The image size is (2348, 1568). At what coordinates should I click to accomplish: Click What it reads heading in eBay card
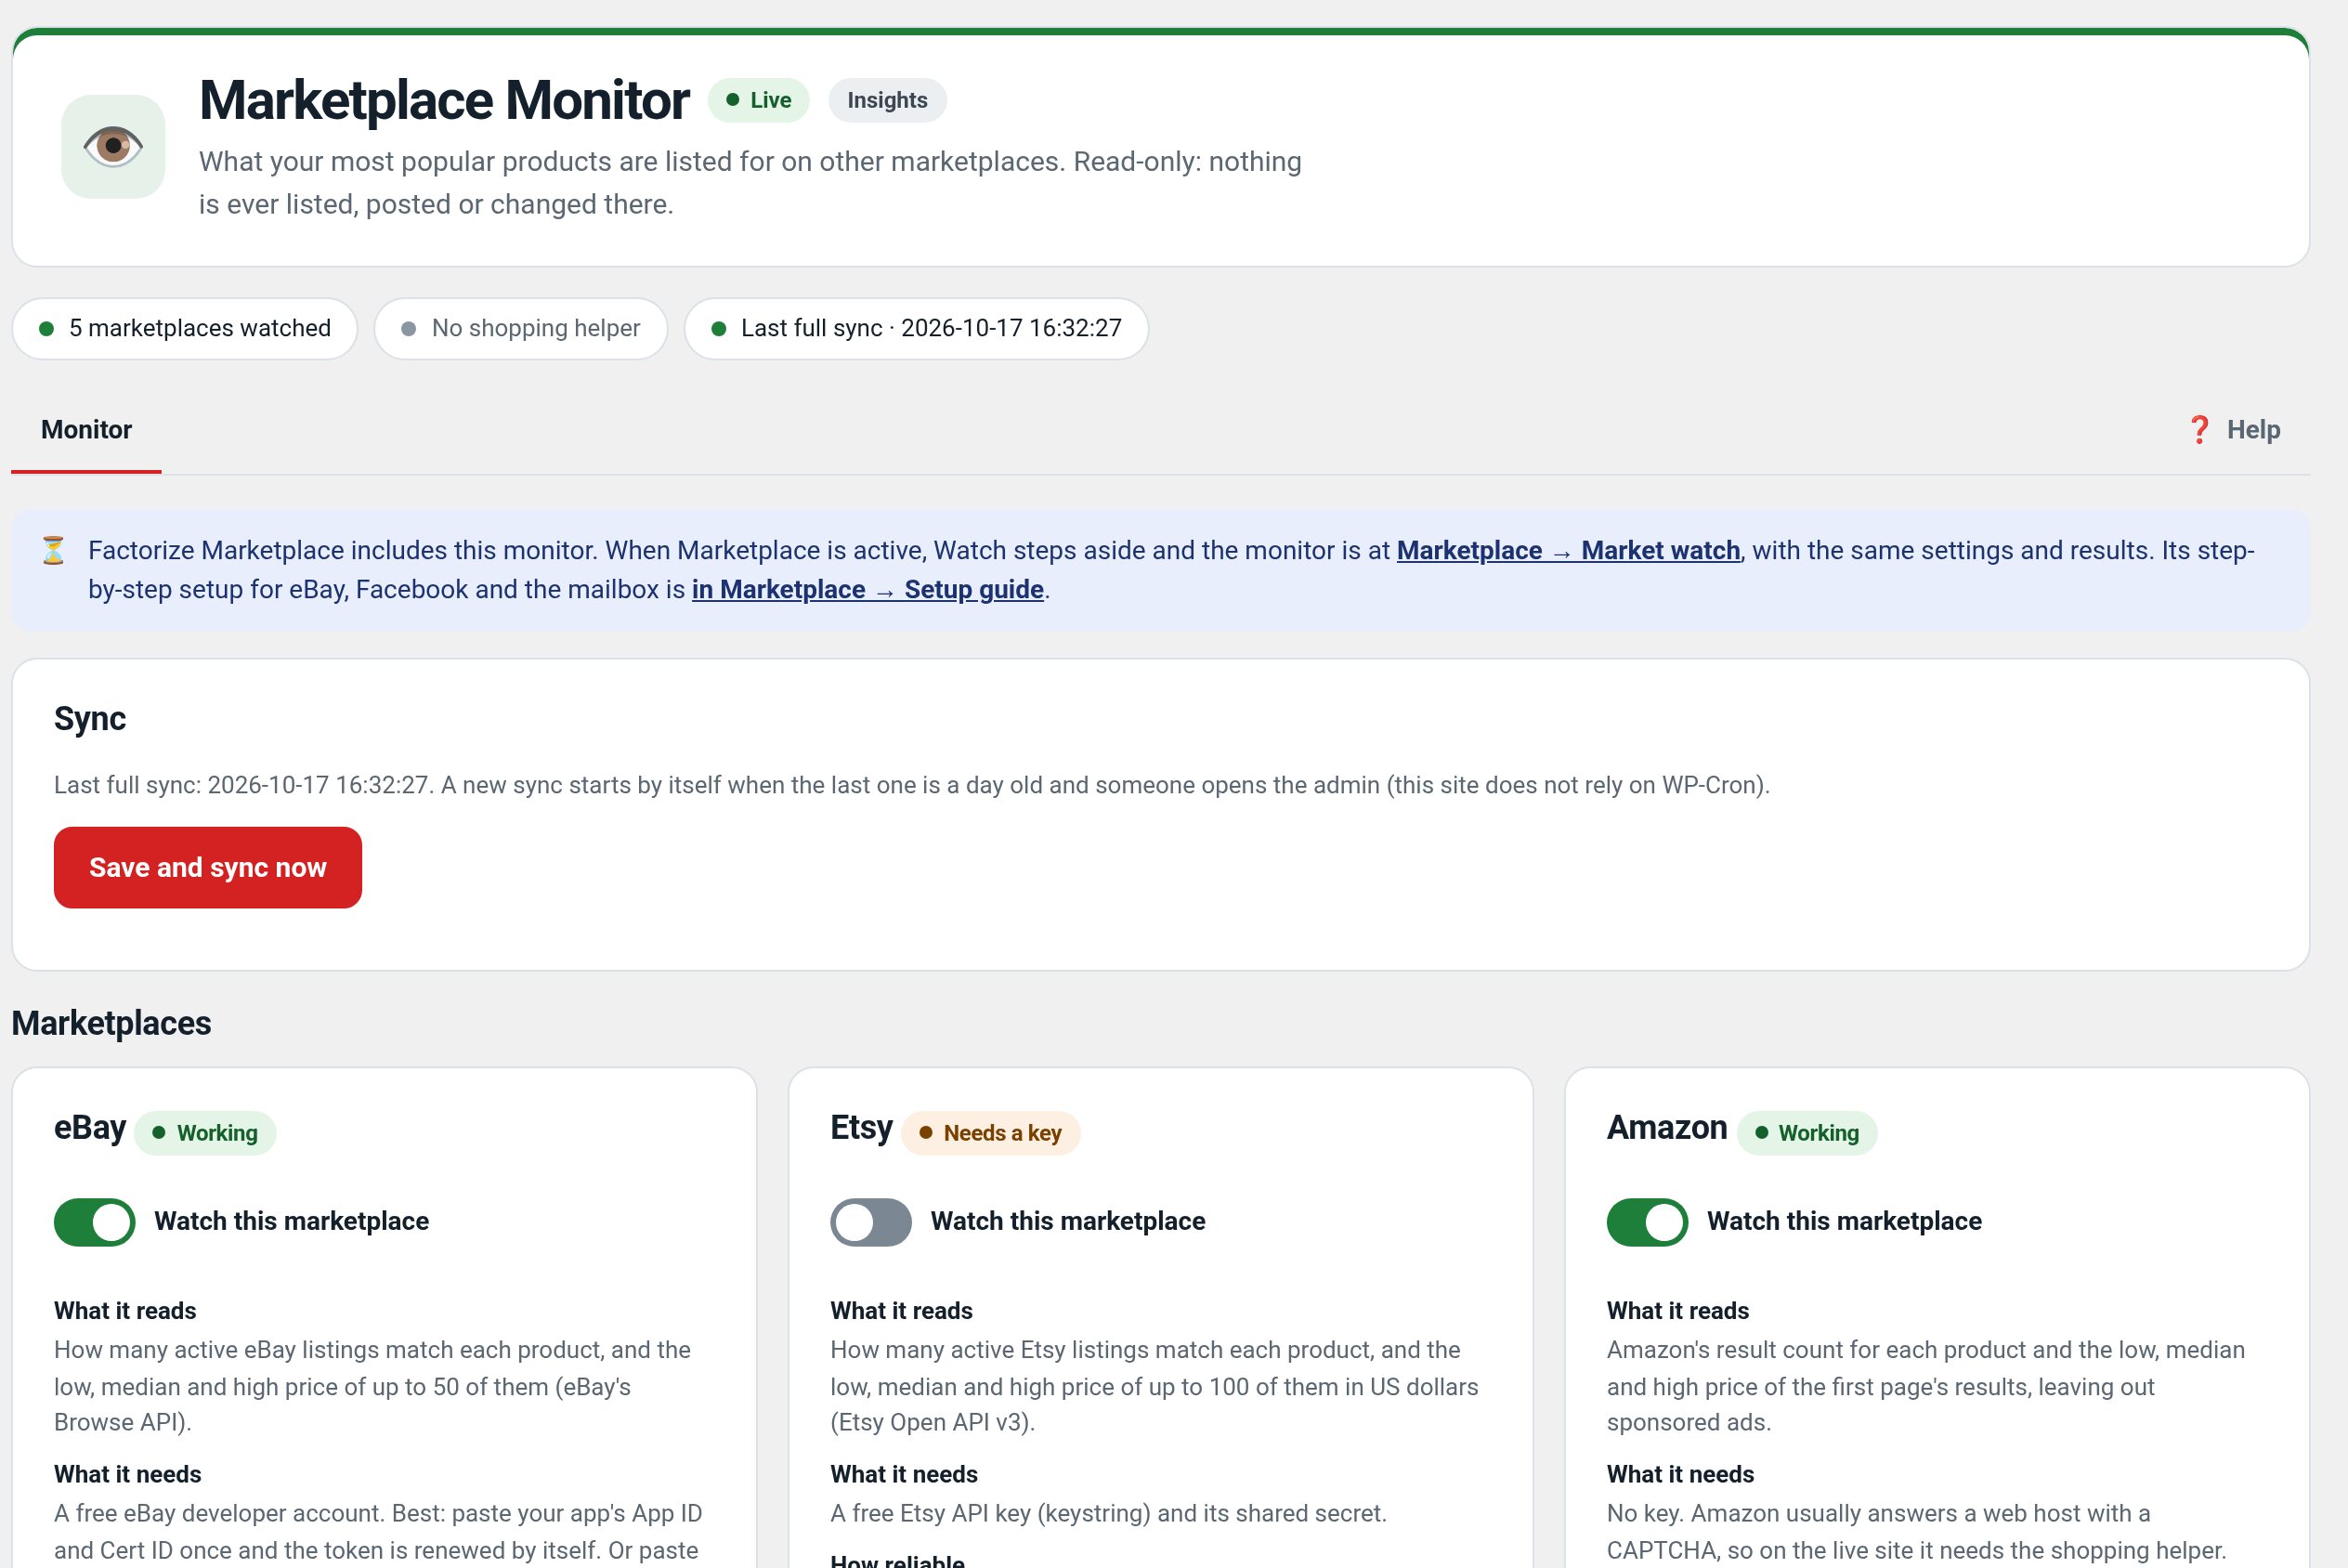tap(125, 1311)
